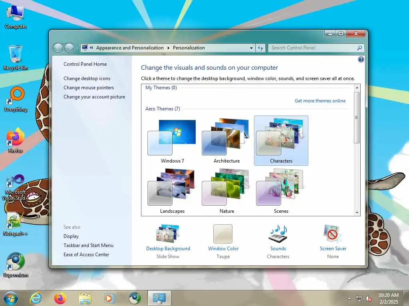Click the theme list scroll down arrow
Screen dimensions: 409x306
click(x=357, y=213)
